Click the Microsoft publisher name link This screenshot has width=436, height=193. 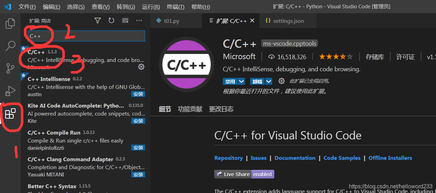(x=239, y=57)
